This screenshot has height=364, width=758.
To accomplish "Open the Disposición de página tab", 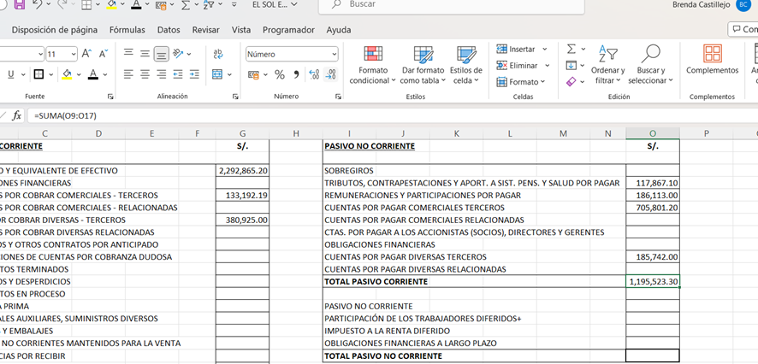I will coord(55,29).
